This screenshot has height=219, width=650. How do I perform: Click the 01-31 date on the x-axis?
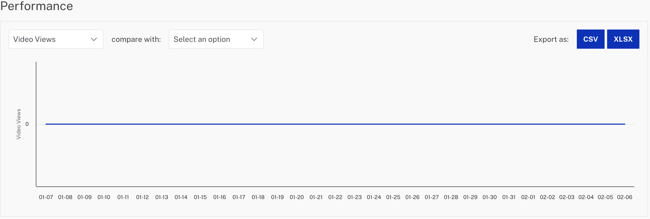509,197
